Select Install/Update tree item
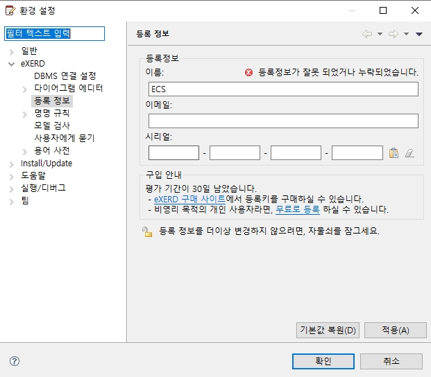This screenshot has height=377, width=431. (47, 164)
